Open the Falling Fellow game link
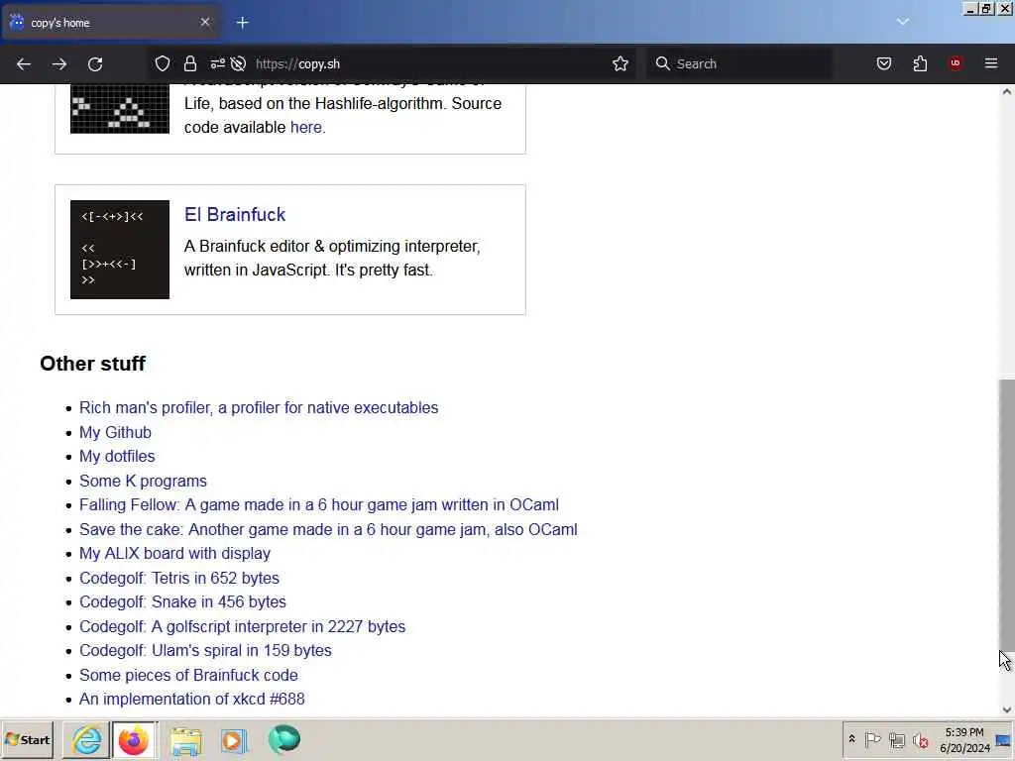The width and height of the screenshot is (1015, 761). (x=319, y=504)
